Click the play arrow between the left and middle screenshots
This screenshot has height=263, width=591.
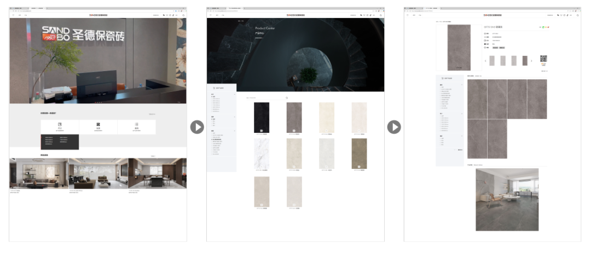[x=197, y=127]
